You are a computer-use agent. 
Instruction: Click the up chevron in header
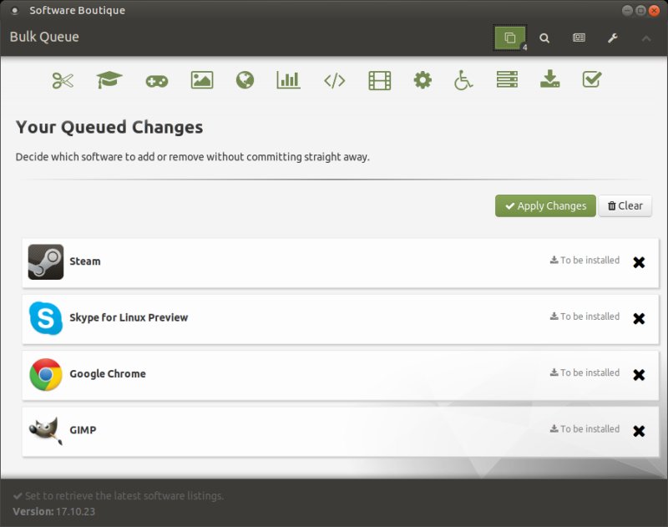point(646,38)
